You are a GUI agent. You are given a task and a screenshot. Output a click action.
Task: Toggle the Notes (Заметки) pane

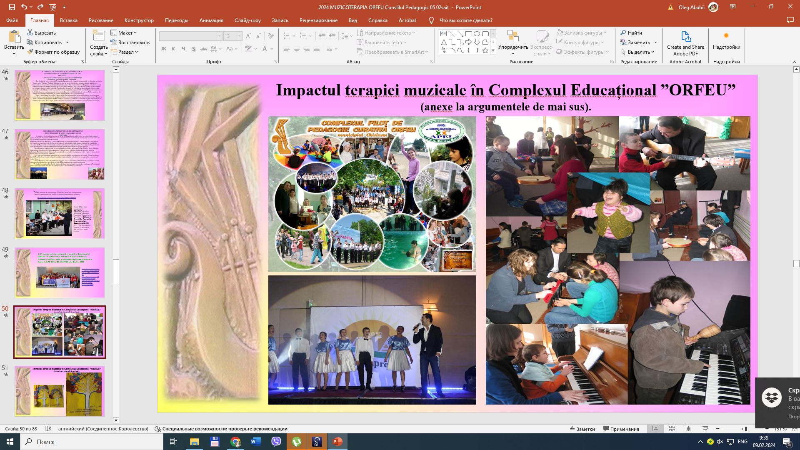click(582, 429)
